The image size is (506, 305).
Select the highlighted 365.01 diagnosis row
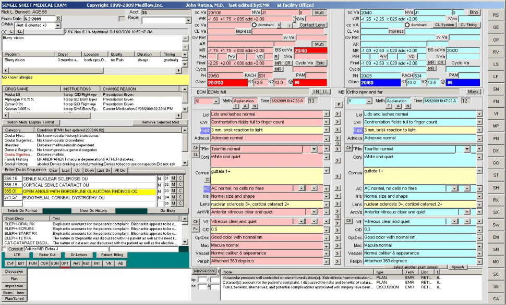pyautogui.click(x=79, y=192)
